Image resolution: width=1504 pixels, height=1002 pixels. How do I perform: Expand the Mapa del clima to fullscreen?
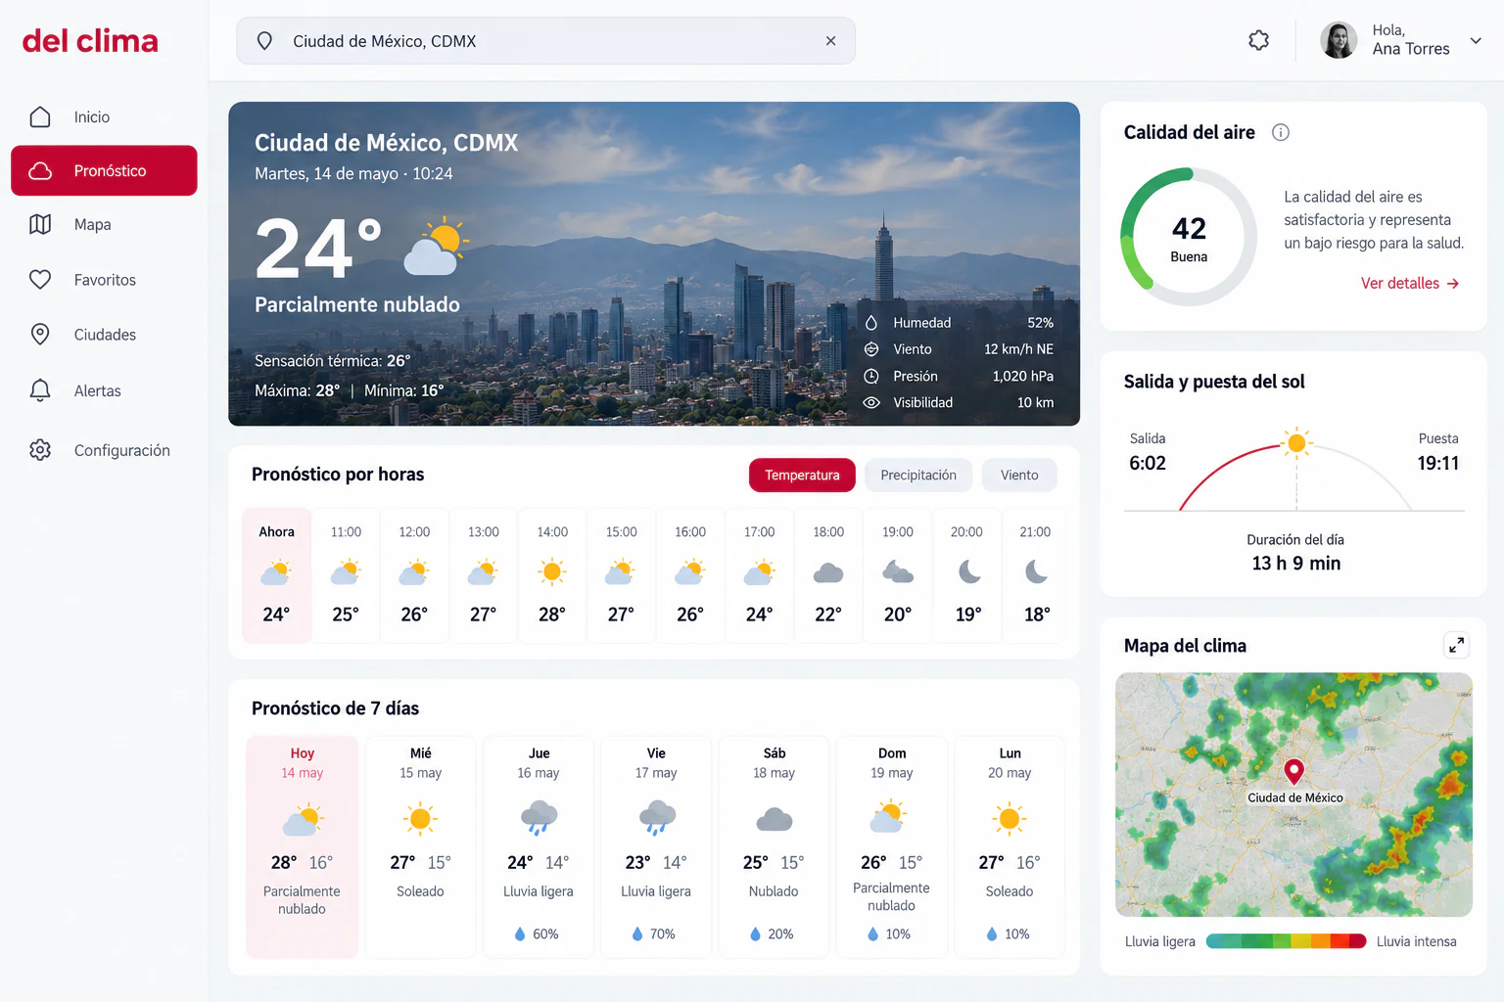pyautogui.click(x=1457, y=645)
